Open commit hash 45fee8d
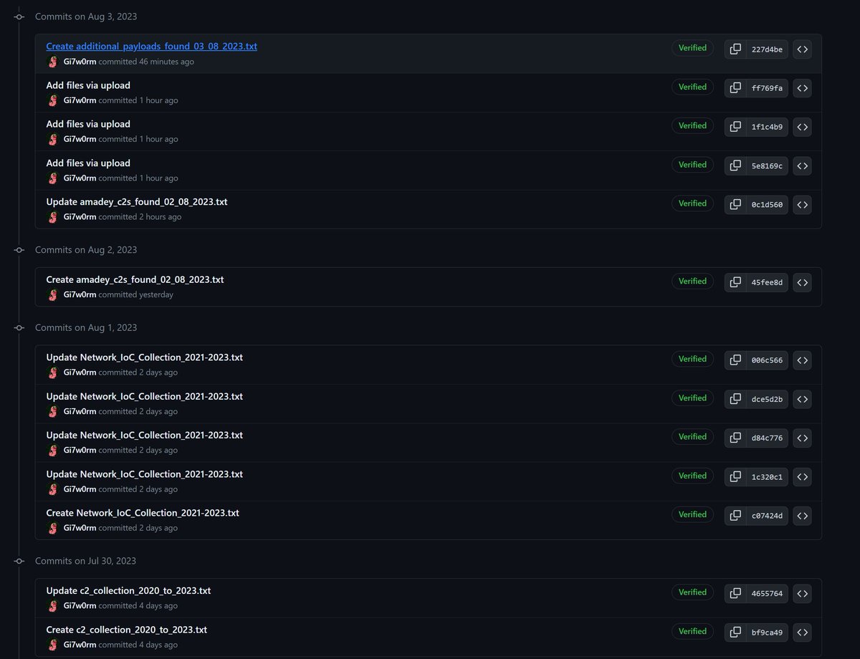Viewport: 860px width, 659px height. coord(767,283)
